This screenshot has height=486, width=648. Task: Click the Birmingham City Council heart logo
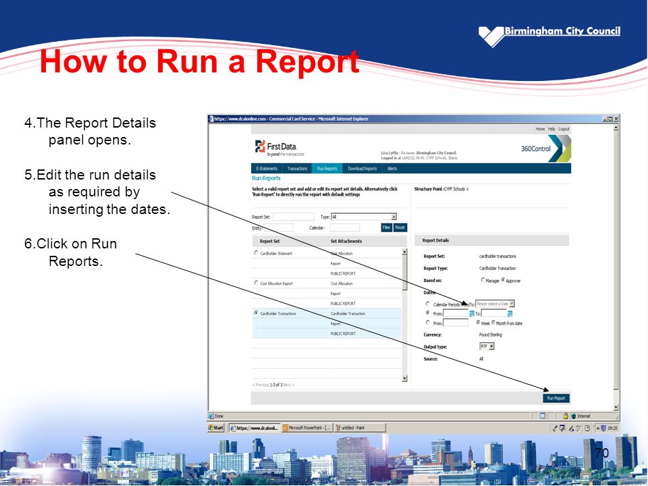(491, 36)
